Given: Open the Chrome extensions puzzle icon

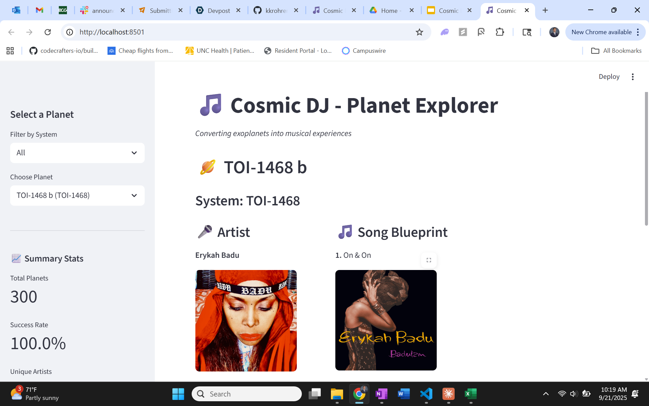Looking at the screenshot, I should tap(500, 32).
